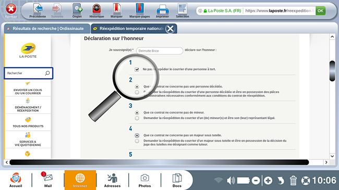Open Accueil home in bottom bar

click(16, 180)
